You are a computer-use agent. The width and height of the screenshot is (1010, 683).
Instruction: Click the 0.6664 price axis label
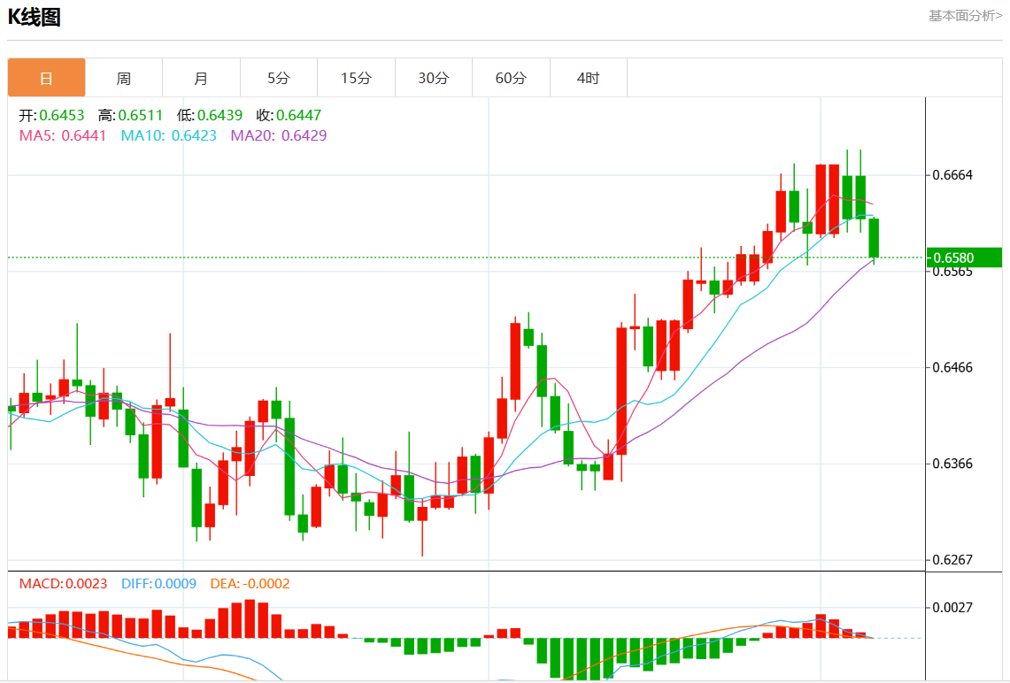[952, 175]
